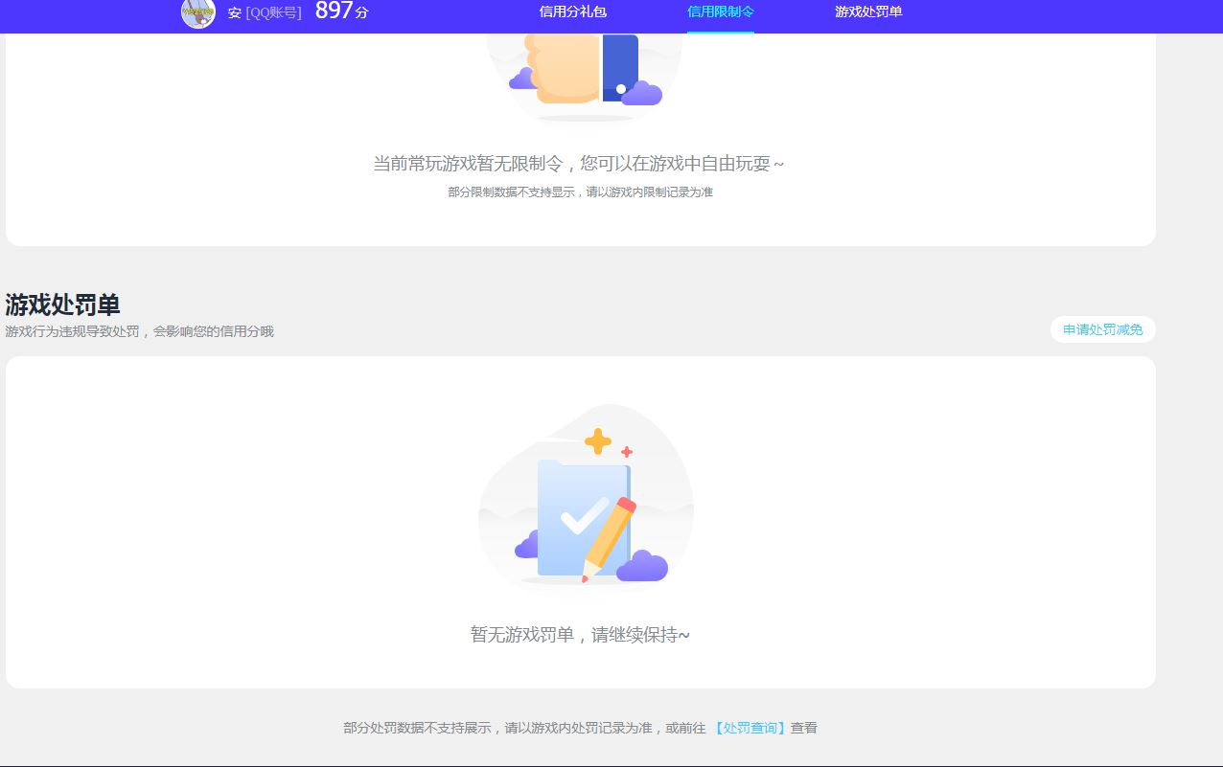Click the pencil icon in penalty illustration

(610, 537)
